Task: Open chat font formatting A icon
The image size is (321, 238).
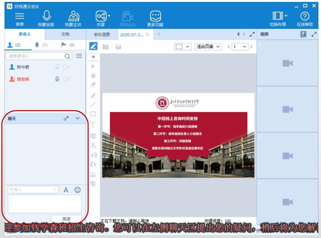Action: (66, 190)
